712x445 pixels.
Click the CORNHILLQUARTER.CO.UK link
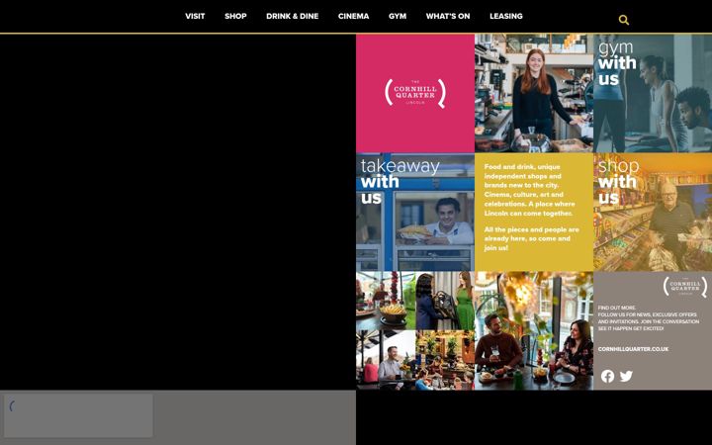click(633, 349)
